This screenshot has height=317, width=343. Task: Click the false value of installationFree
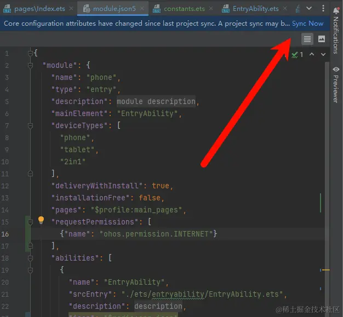point(150,198)
